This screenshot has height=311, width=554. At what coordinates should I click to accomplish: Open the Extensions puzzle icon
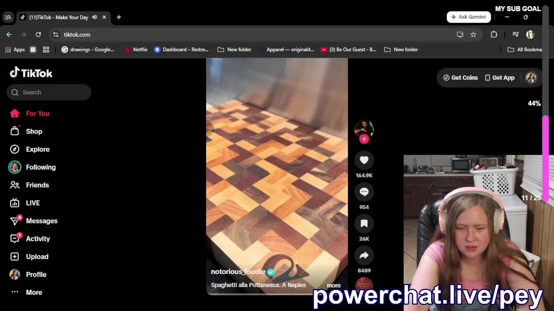(494, 35)
